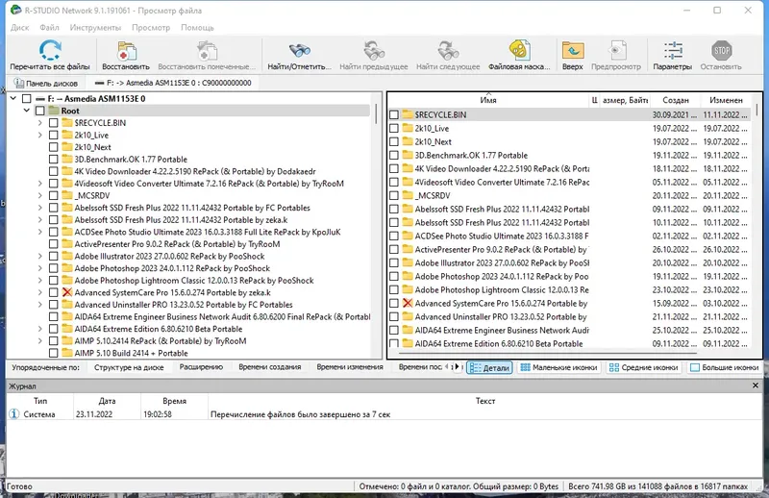Open the Помощь menu
Image resolution: width=769 pixels, height=498 pixels.
coord(197,28)
